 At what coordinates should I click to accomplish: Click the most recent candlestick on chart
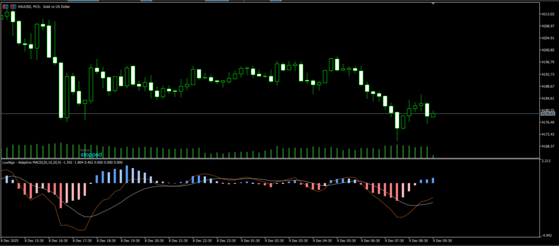click(433, 115)
